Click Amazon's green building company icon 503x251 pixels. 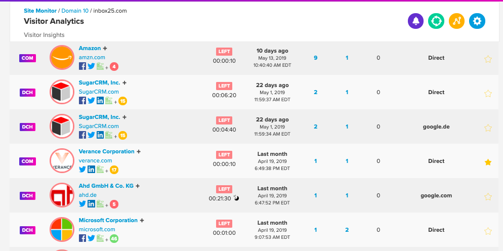[100, 66]
